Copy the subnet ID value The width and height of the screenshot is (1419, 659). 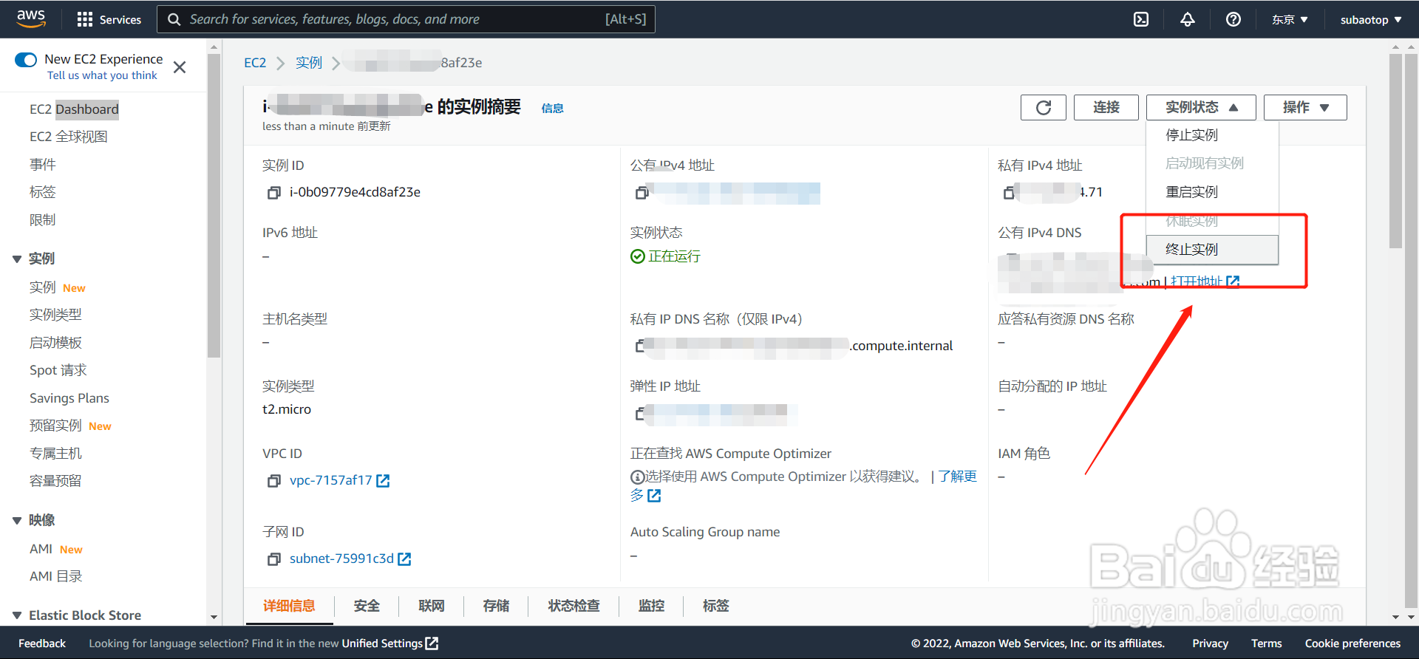click(x=273, y=559)
